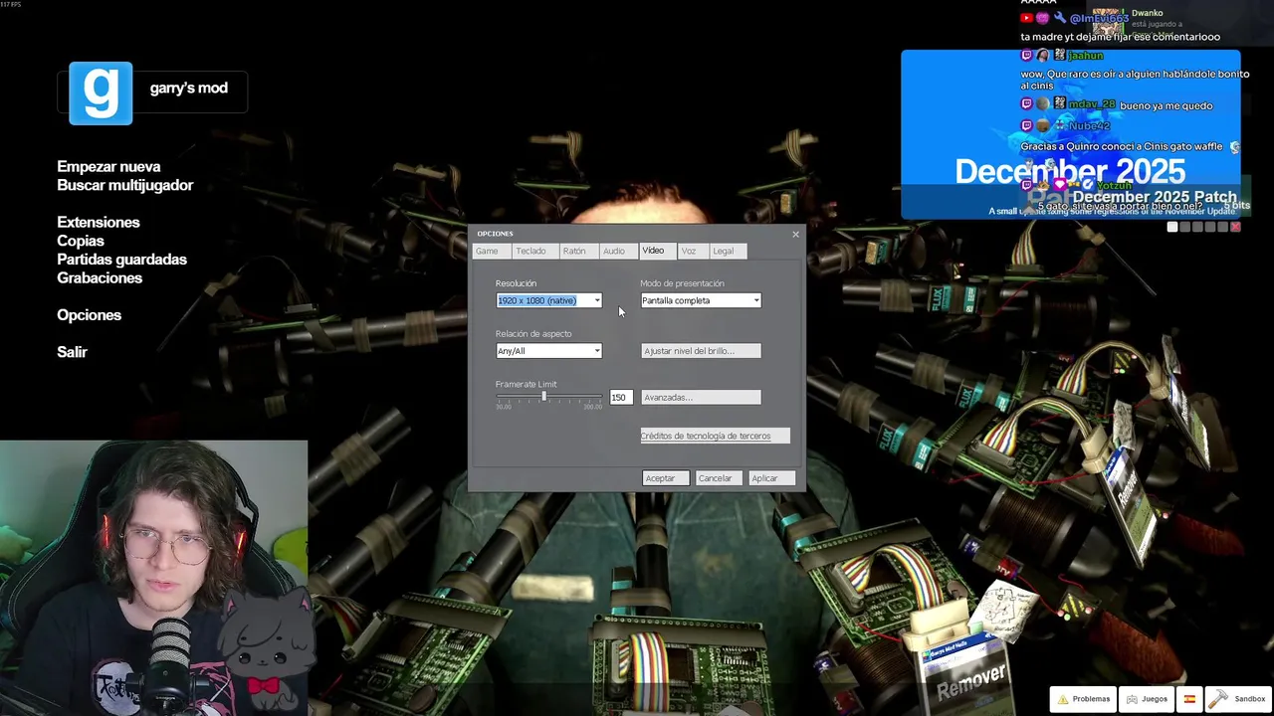
Task: Focus the framerate value field showing 150
Action: pos(620,398)
